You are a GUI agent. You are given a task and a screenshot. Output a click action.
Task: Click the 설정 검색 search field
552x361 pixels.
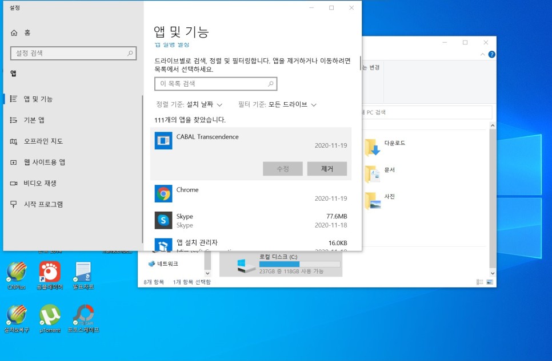click(73, 52)
